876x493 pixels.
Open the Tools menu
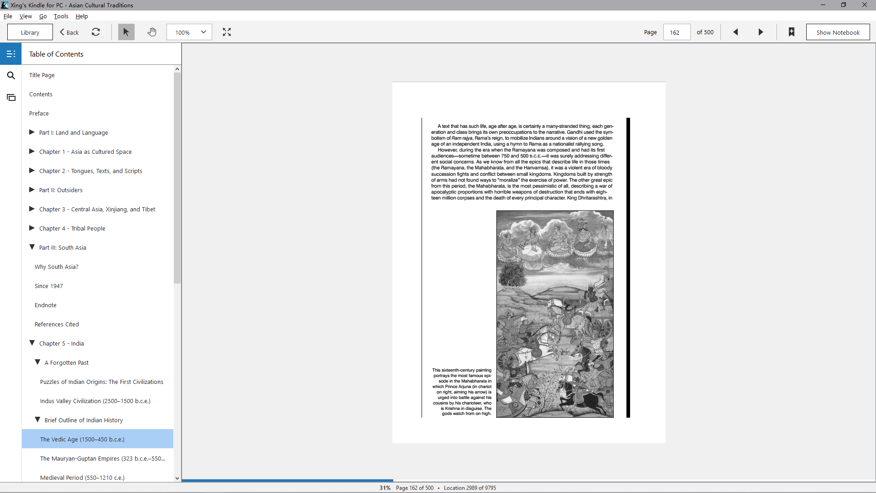point(61,16)
